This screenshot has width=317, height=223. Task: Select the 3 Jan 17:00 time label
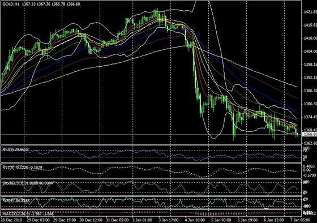point(168,220)
